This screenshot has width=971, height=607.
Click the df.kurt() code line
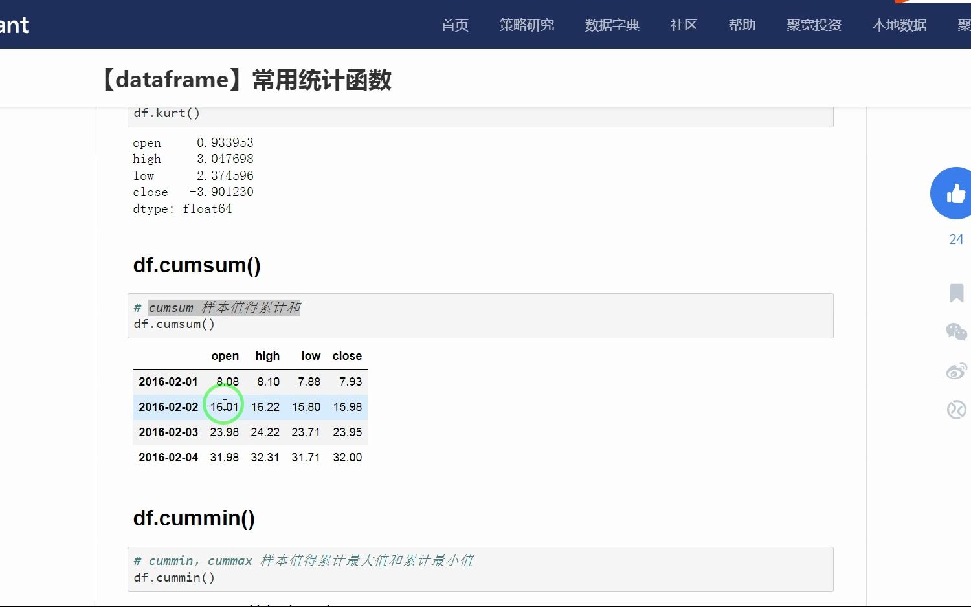(x=167, y=113)
